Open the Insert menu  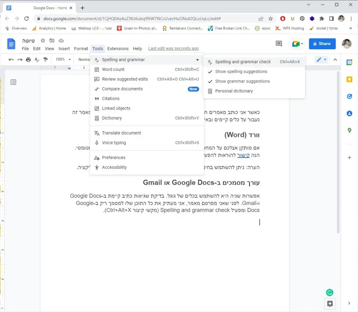click(64, 49)
